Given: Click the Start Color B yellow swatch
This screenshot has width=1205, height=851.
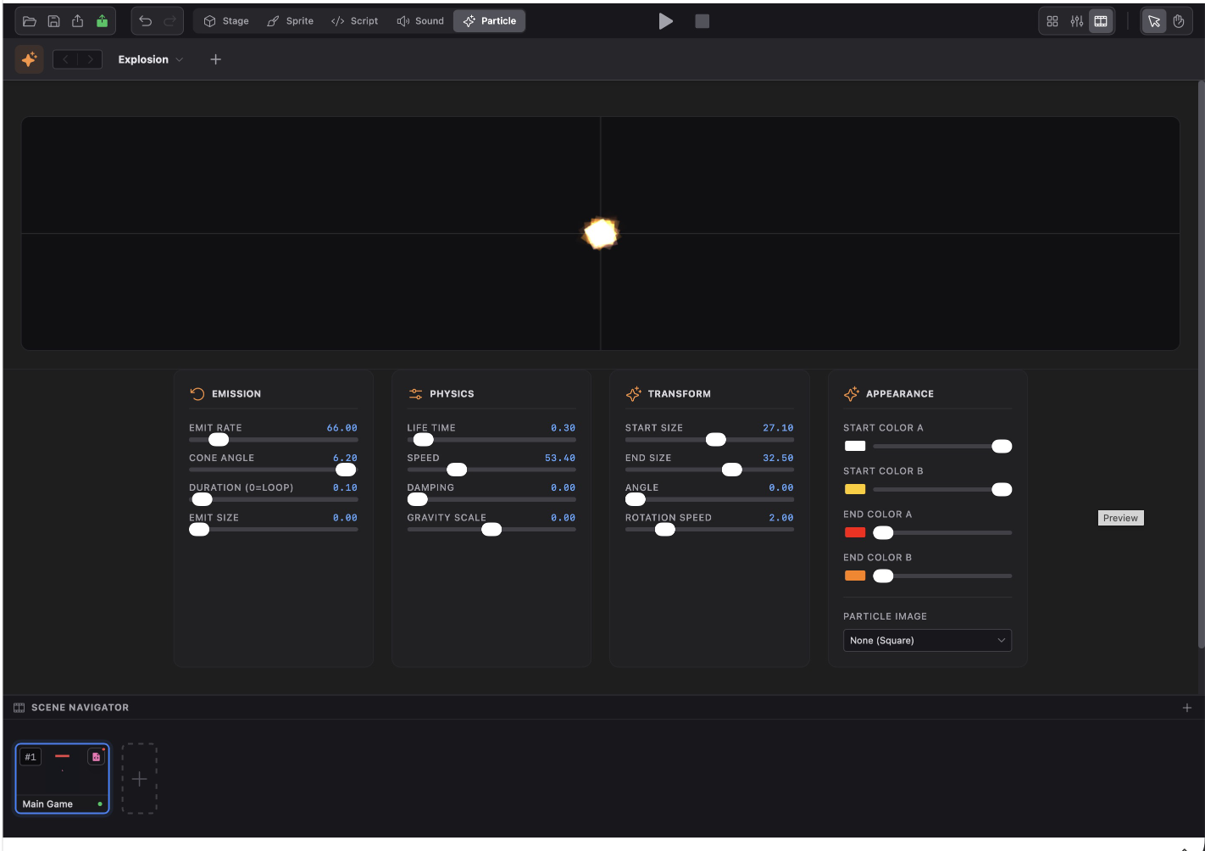Looking at the screenshot, I should coord(855,489).
